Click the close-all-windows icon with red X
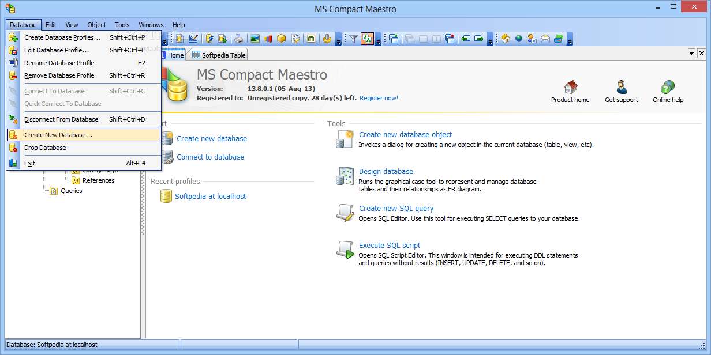 tap(450, 39)
